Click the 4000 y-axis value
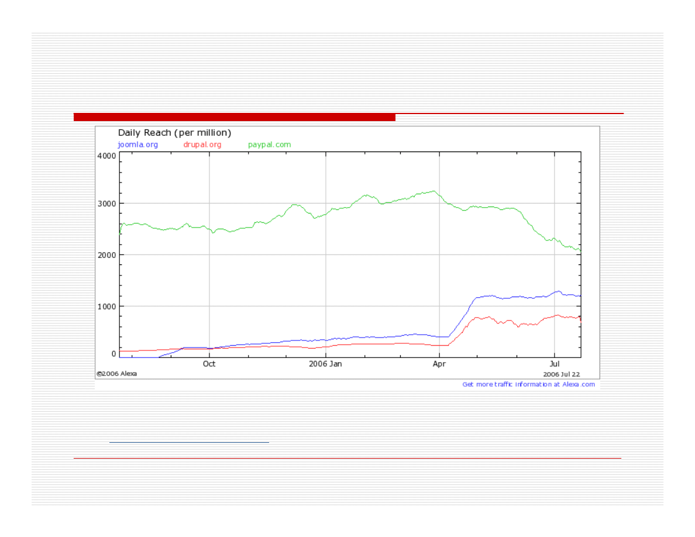The height and width of the screenshot is (537, 695). click(106, 156)
